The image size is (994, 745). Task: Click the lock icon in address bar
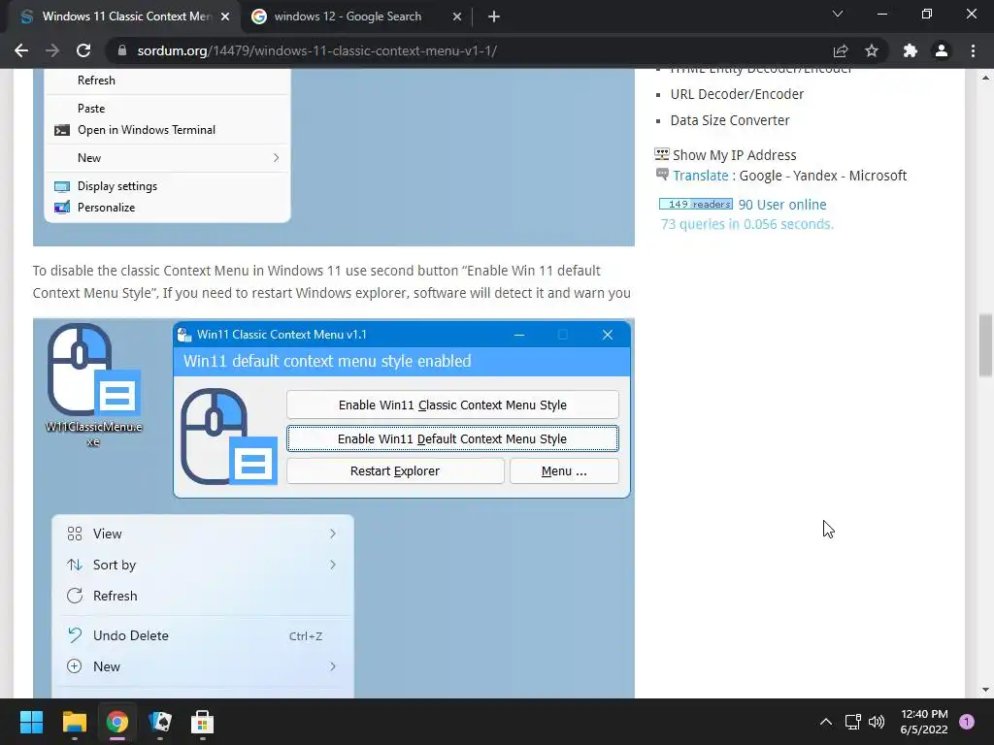point(122,50)
